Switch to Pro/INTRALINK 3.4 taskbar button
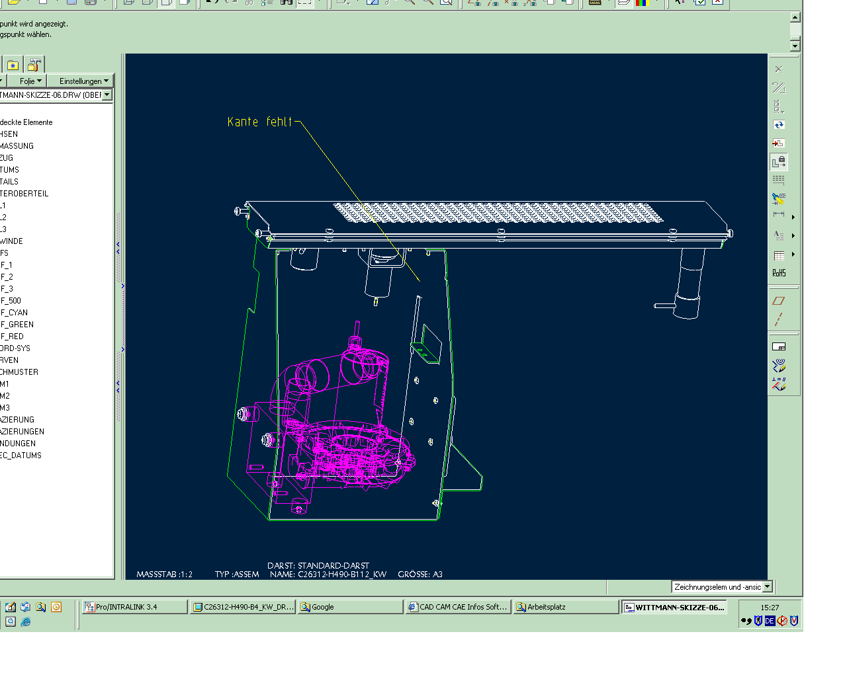847x677 pixels. 134,607
